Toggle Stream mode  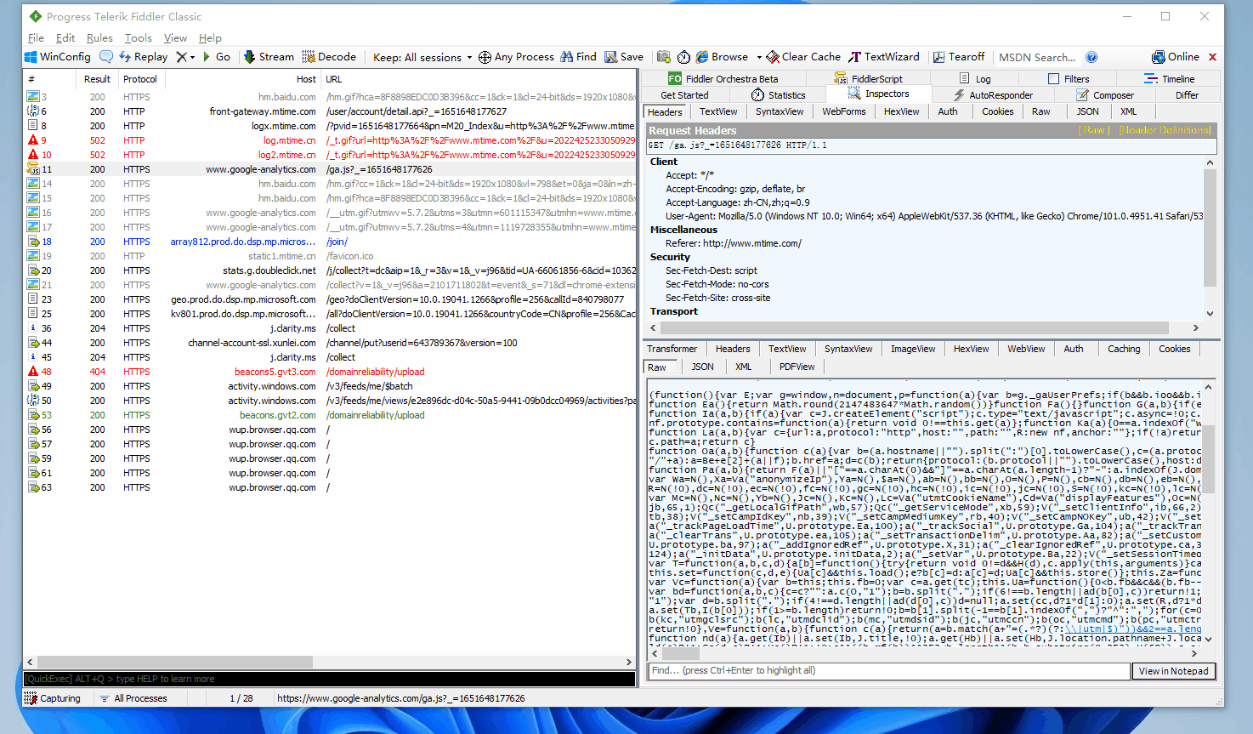point(269,57)
